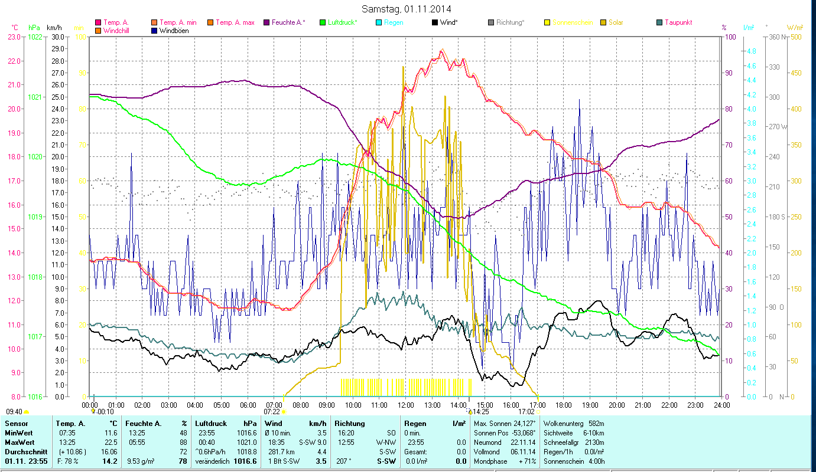
Task: Click the hPa axis unit label
Action: click(34, 28)
